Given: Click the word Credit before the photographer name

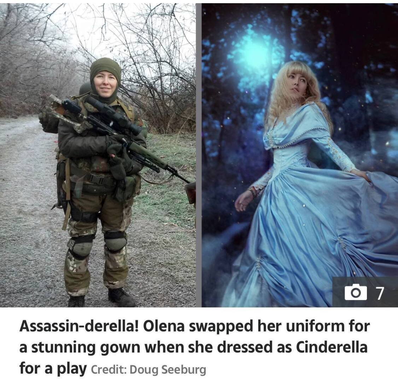Looking at the screenshot, I should click(108, 369).
